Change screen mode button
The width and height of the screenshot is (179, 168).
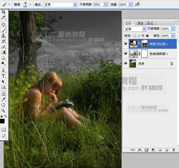3,136
